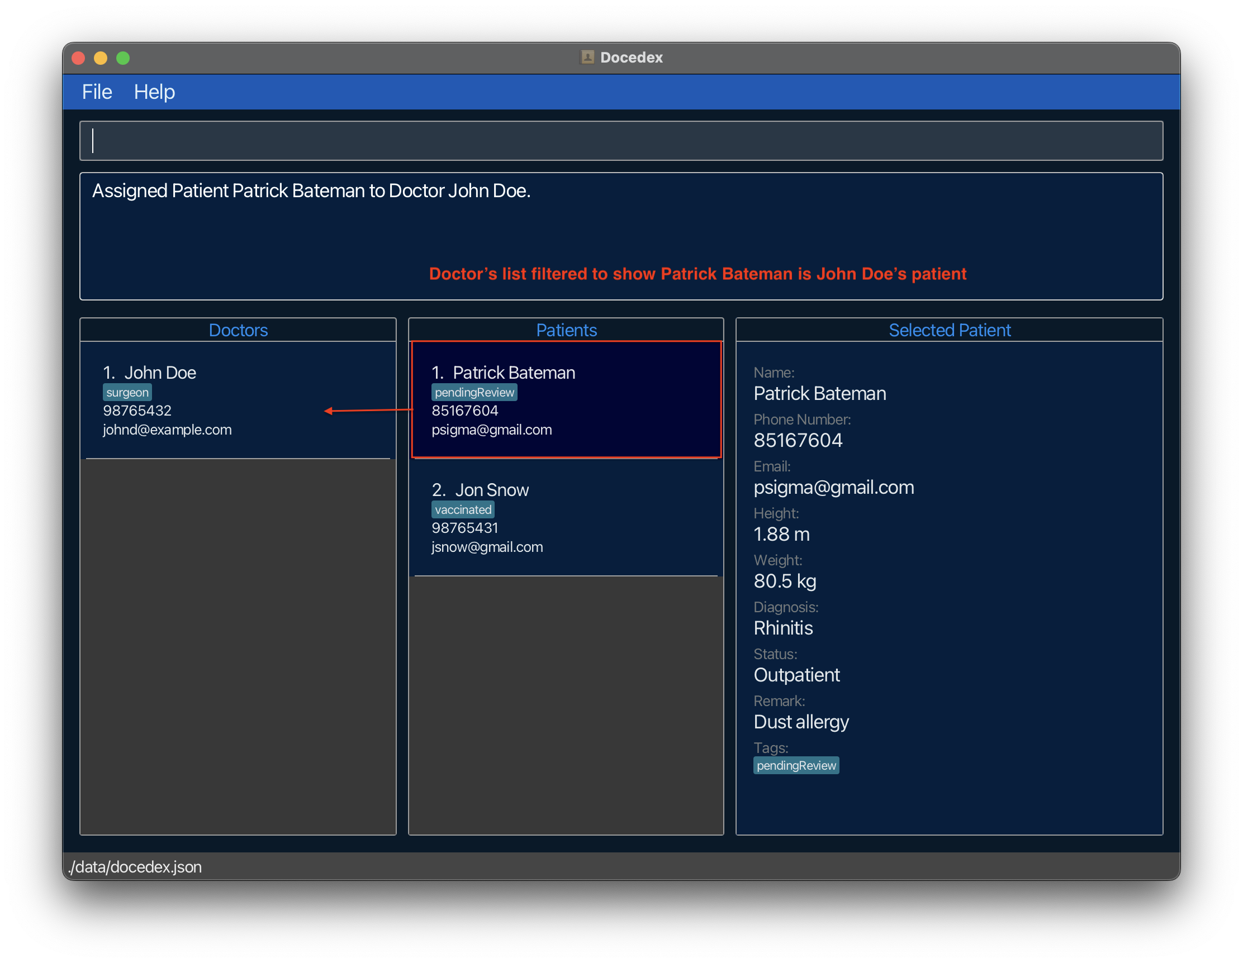Click Jon Snow's phone number 98765431
1243x963 pixels.
tap(465, 528)
